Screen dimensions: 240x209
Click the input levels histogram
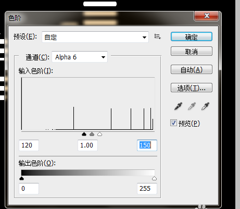tap(88, 104)
